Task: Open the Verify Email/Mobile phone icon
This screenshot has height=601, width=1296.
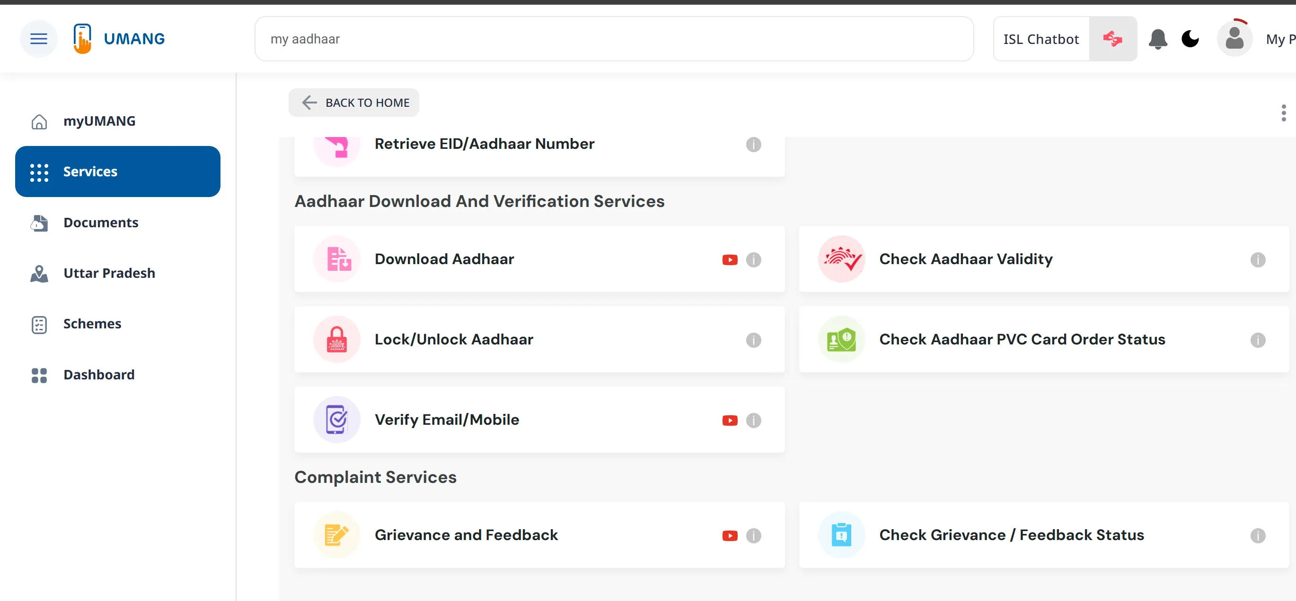Action: [336, 420]
